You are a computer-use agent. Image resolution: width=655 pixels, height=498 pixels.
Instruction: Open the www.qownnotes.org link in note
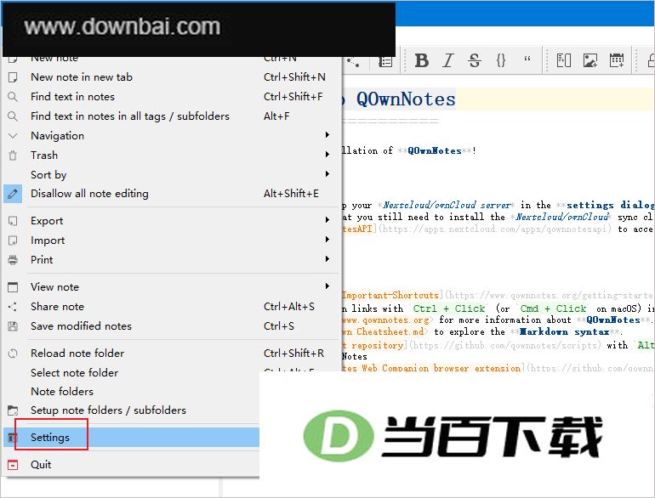coord(385,320)
